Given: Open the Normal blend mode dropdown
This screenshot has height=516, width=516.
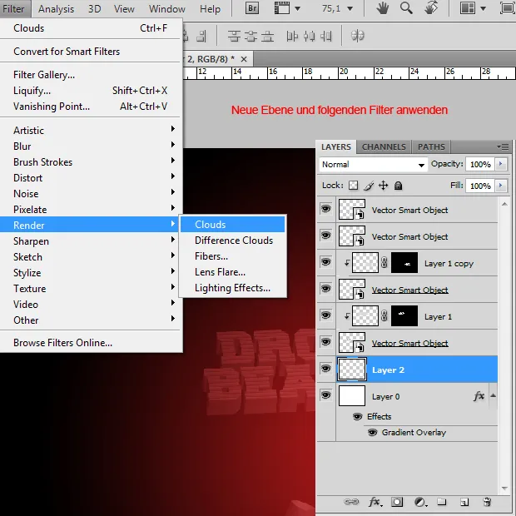Looking at the screenshot, I should 373,165.
